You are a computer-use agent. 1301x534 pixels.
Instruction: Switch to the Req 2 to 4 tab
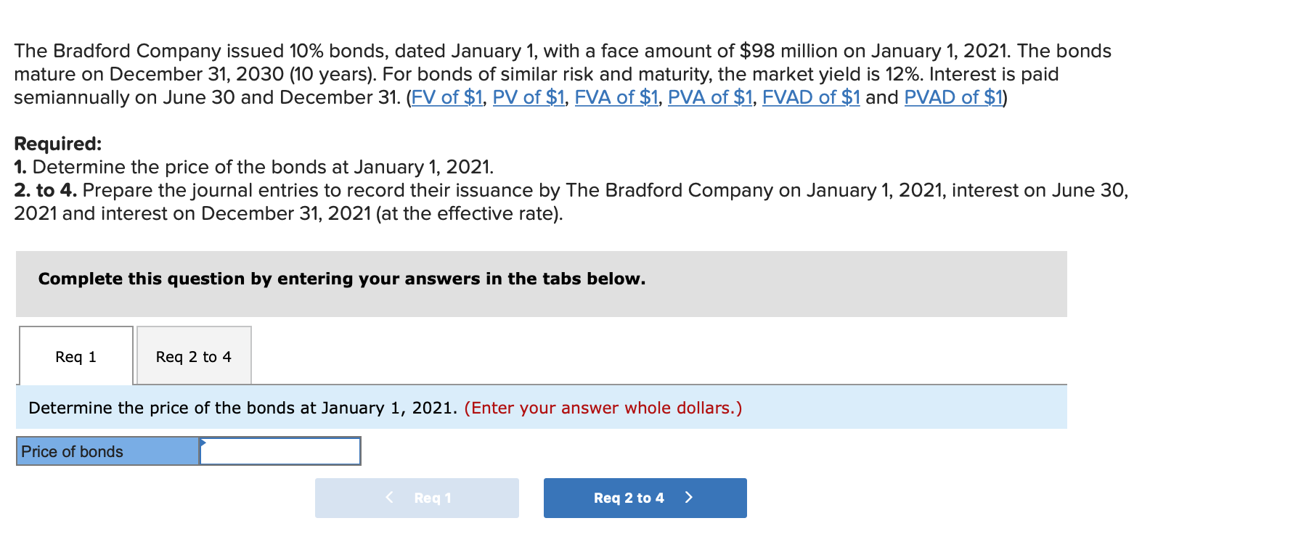pos(193,356)
